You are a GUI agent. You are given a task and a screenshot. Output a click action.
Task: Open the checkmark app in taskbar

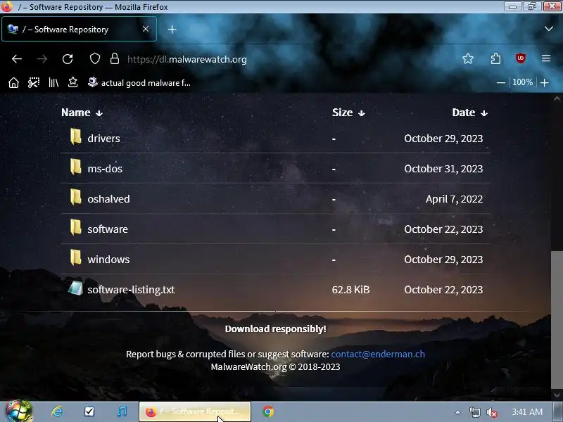pos(89,411)
